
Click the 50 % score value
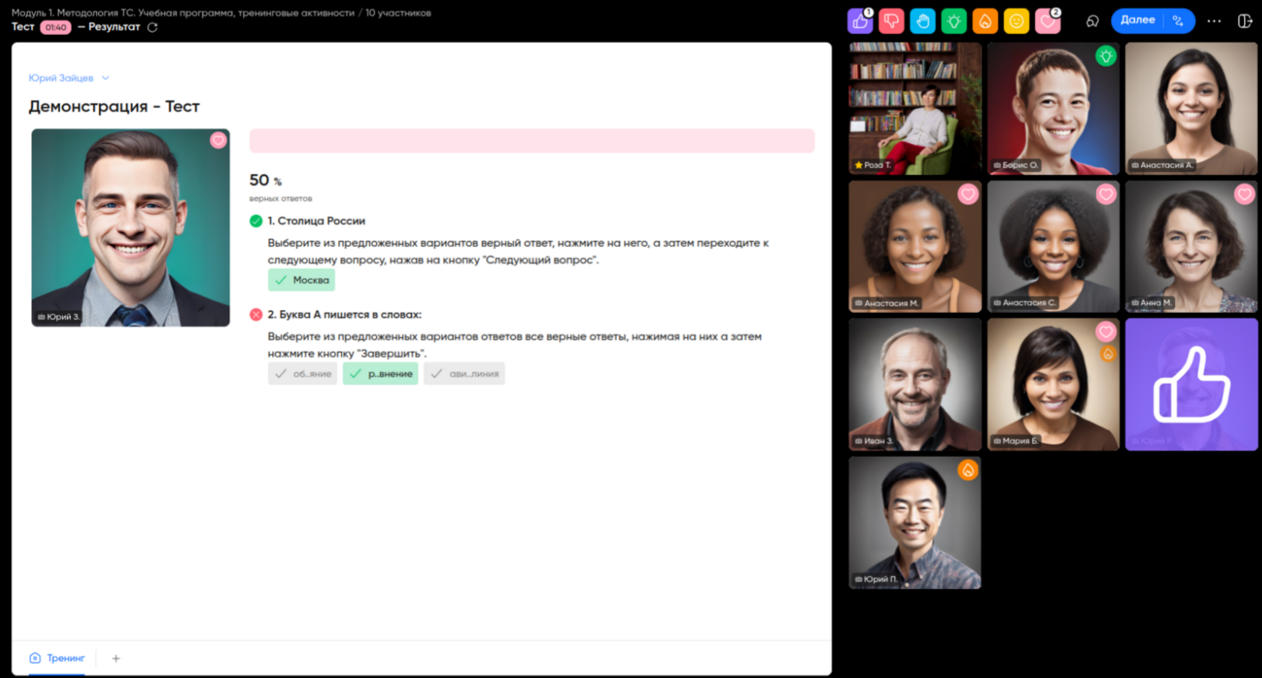point(266,180)
